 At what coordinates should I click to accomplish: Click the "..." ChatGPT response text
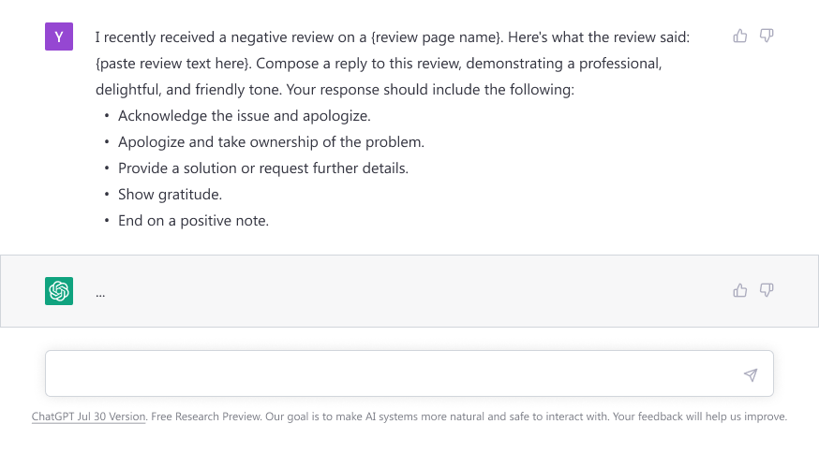pyautogui.click(x=100, y=292)
